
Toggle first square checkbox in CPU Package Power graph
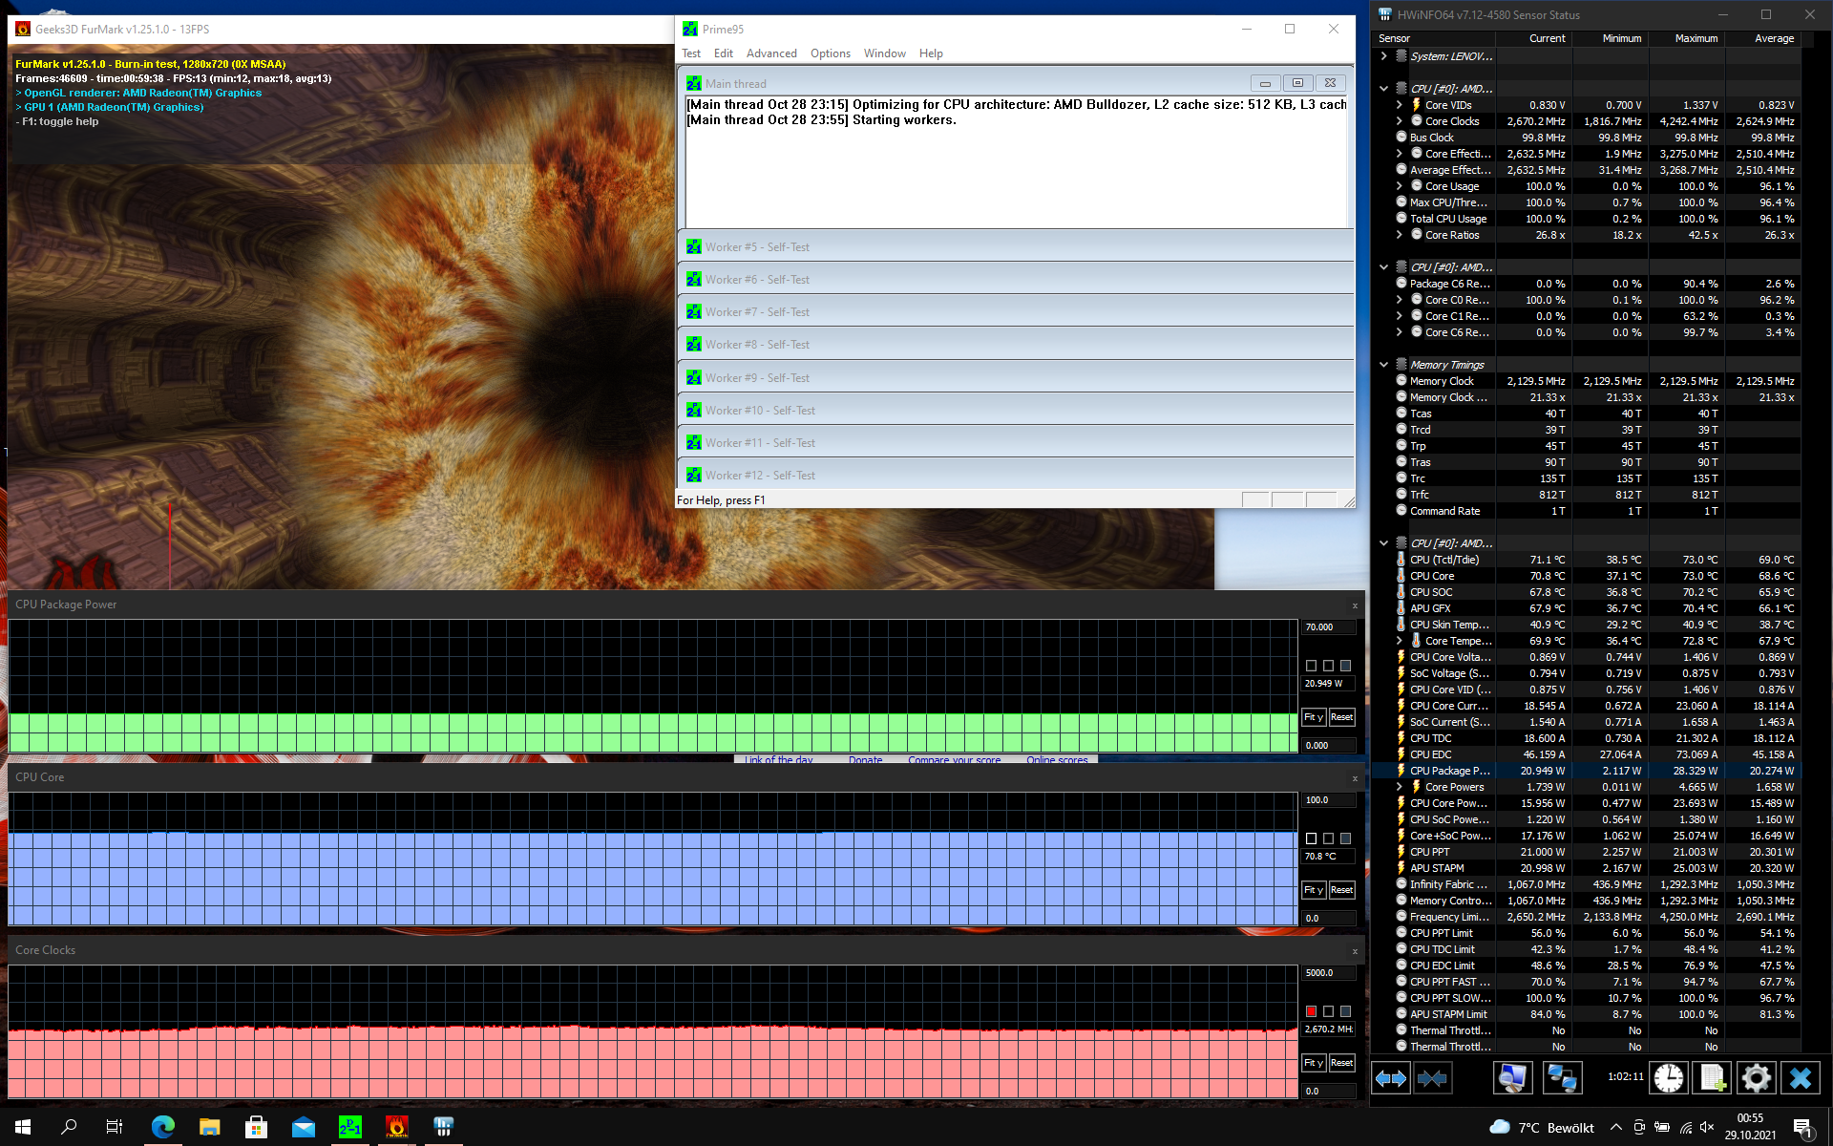[x=1311, y=666]
